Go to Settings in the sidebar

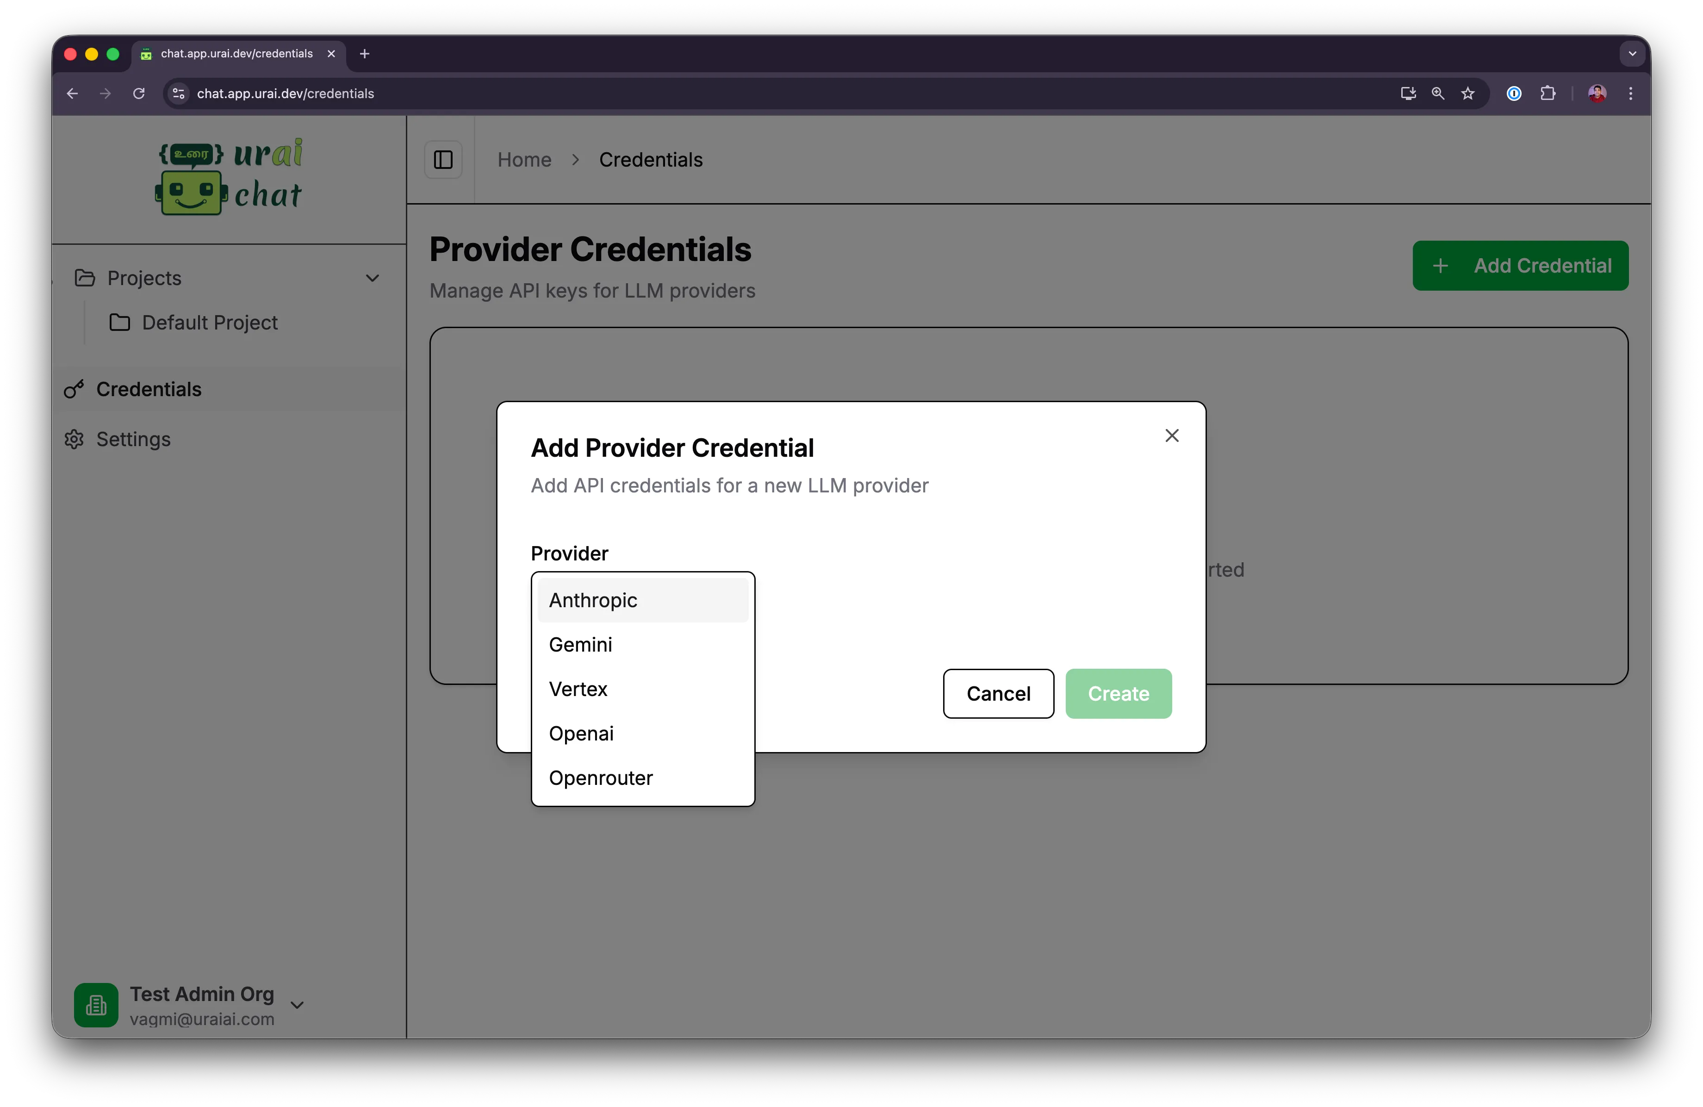click(x=229, y=439)
